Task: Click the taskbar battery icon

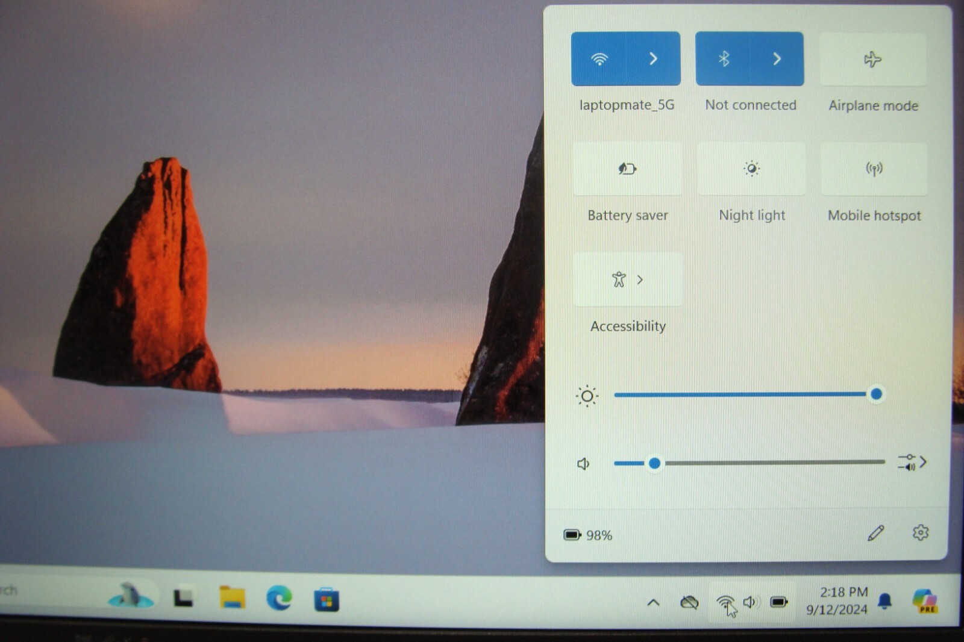Action: pos(778,602)
